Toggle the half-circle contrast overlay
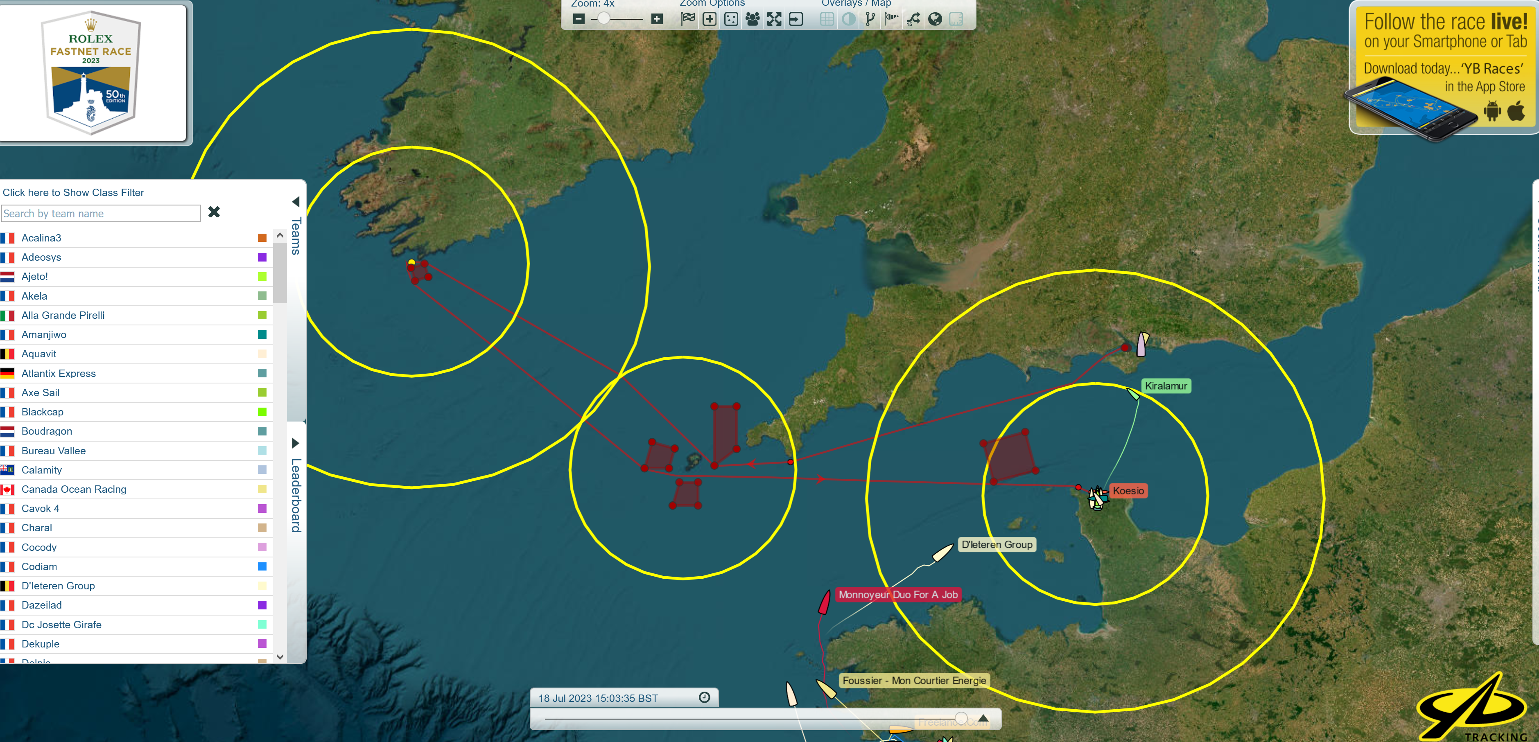The height and width of the screenshot is (742, 1539). [848, 19]
